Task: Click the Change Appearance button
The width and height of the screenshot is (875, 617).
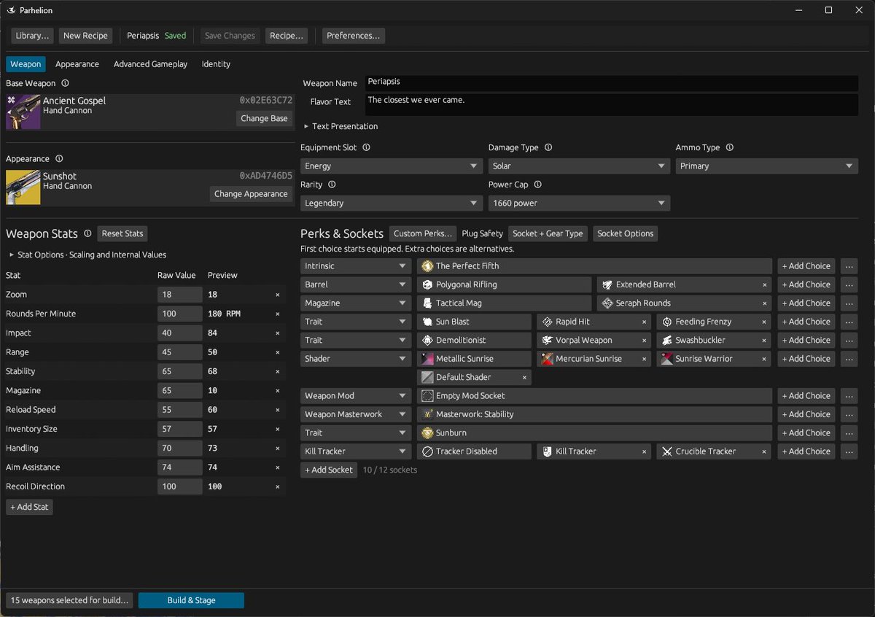Action: tap(251, 194)
